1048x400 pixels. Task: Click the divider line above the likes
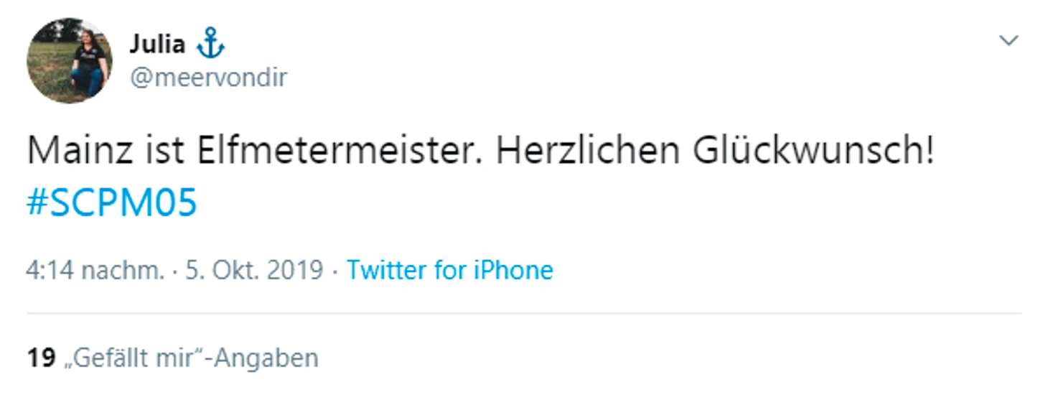point(524,314)
